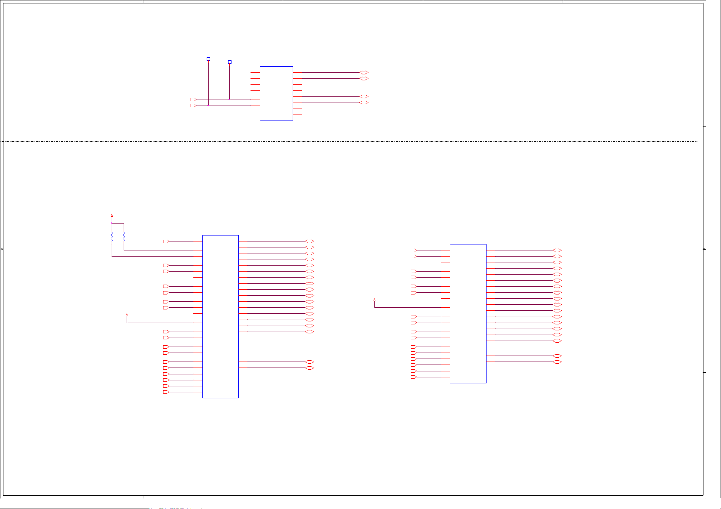The height and width of the screenshot is (509, 721).
Task: Select the left pull-up resistor symbol
Action: [x=112, y=237]
